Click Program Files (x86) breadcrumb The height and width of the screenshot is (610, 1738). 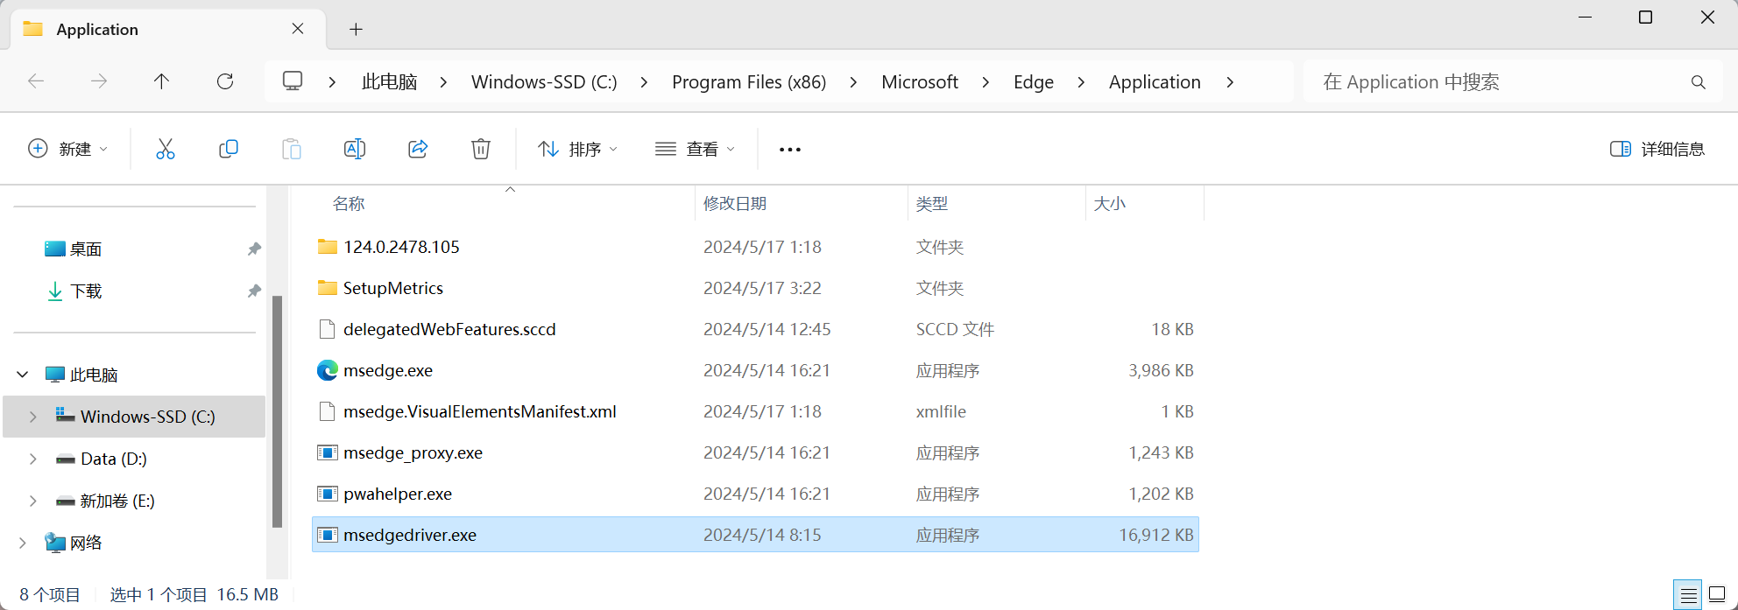click(x=749, y=82)
